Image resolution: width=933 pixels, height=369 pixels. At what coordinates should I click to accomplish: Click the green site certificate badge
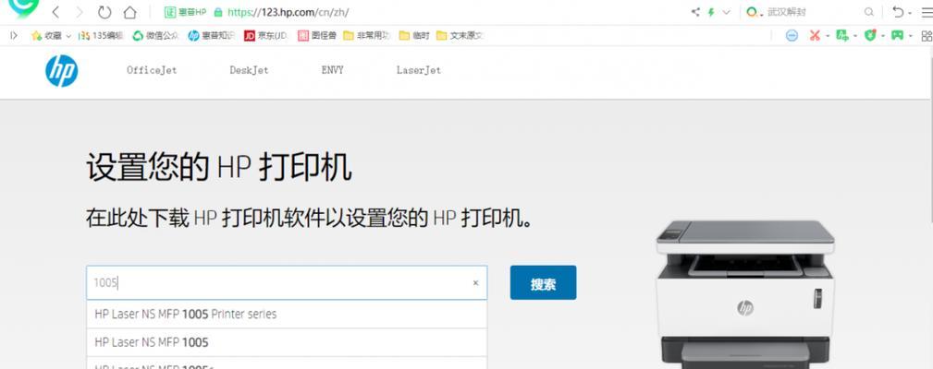click(x=185, y=12)
